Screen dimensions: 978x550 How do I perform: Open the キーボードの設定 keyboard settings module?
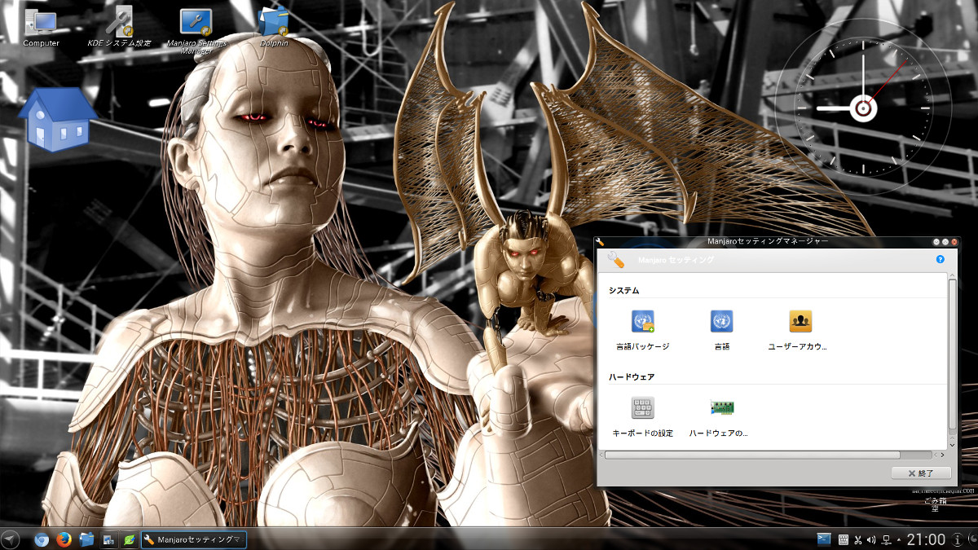coord(642,416)
